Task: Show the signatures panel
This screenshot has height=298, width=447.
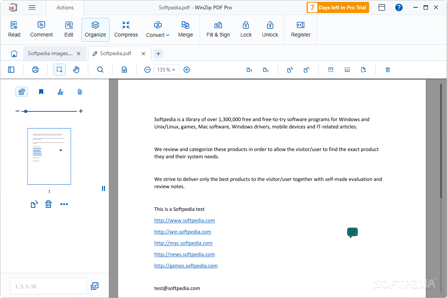Action: [x=60, y=92]
